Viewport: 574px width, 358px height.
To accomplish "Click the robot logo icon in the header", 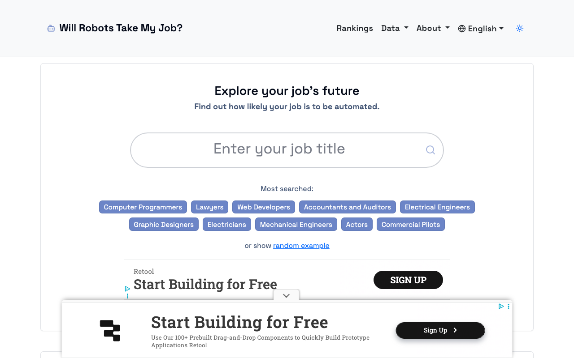I will click(51, 28).
